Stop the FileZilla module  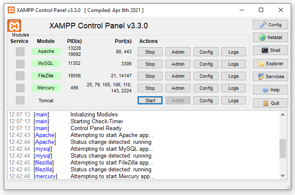(150, 76)
